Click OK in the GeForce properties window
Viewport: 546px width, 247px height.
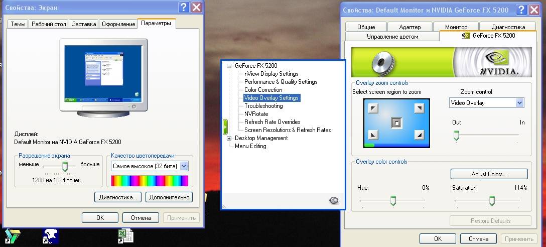point(438,238)
